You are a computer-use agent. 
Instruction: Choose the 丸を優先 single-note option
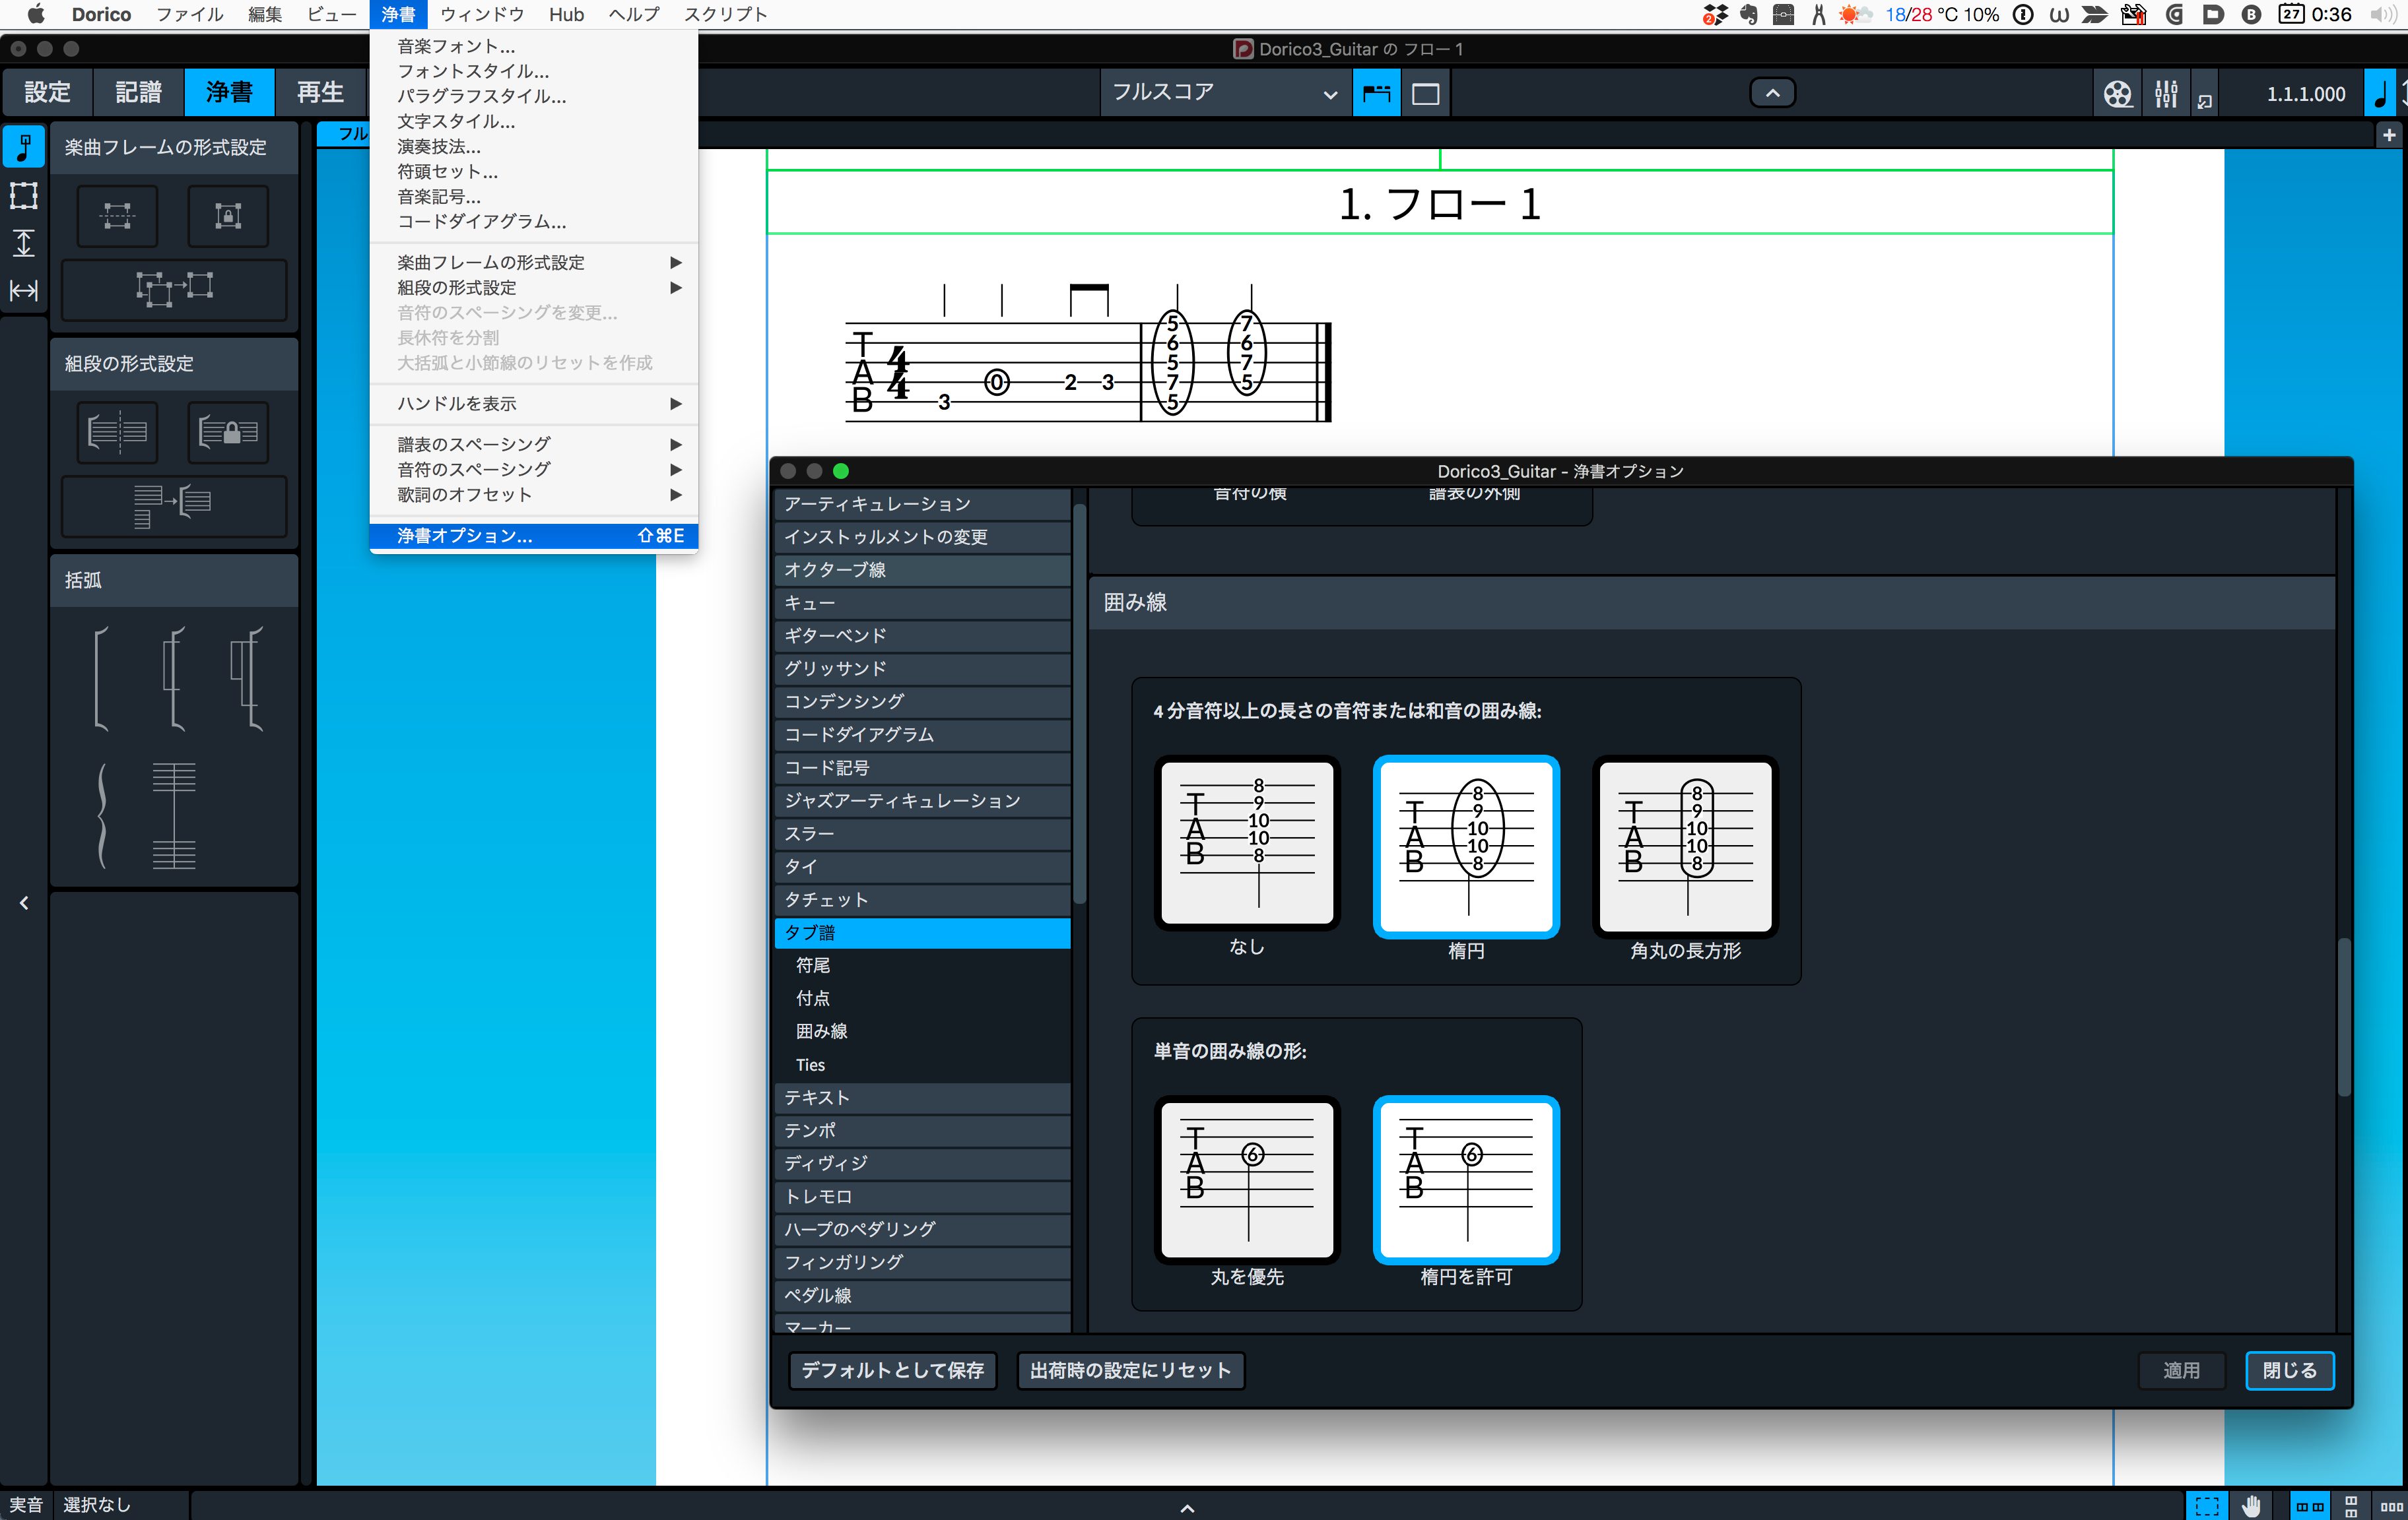click(x=1247, y=1179)
